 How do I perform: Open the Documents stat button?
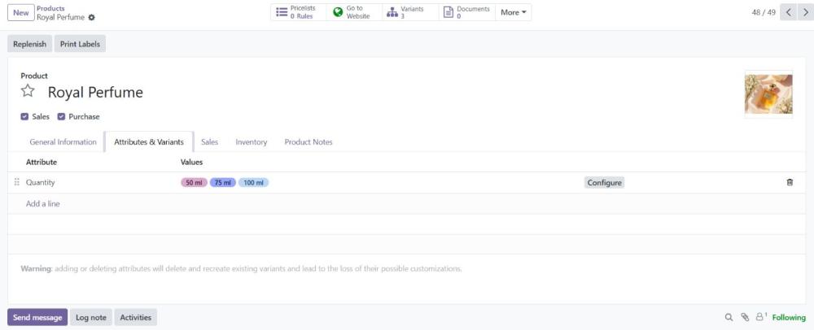point(466,12)
